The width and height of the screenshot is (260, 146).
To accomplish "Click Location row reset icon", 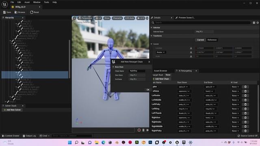I will (x=191, y=48).
